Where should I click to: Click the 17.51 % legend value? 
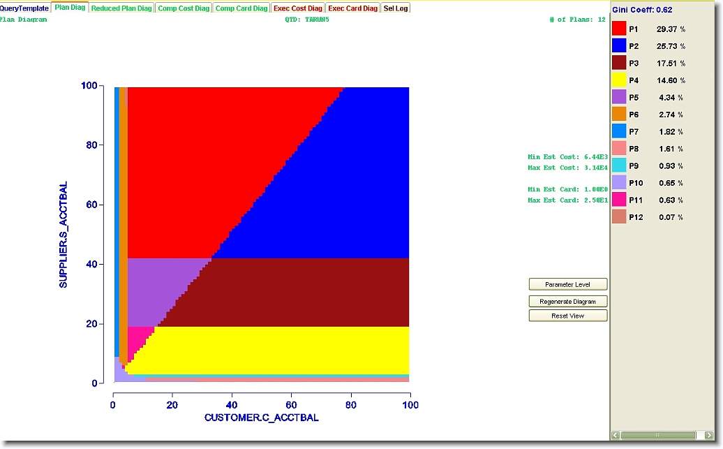(x=671, y=64)
